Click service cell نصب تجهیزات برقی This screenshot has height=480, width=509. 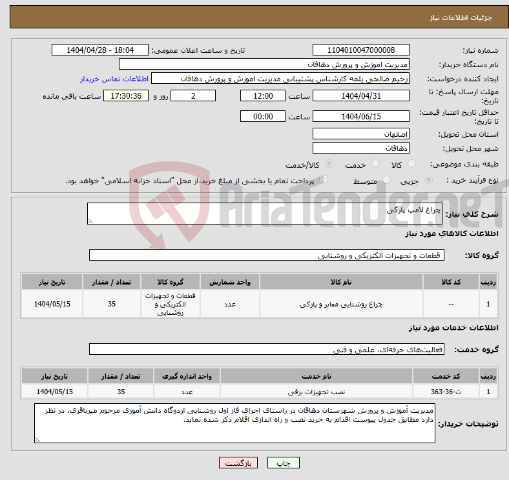tap(317, 392)
